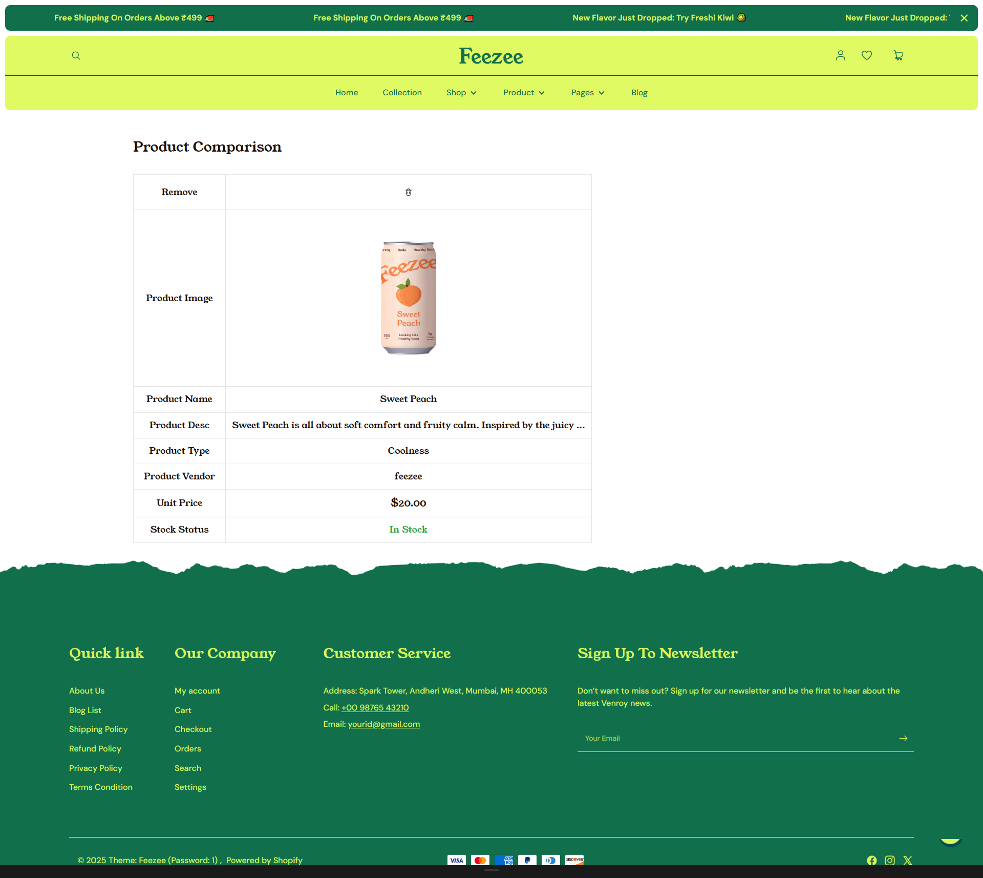The height and width of the screenshot is (878, 983).
Task: Open the account user icon
Action: pos(840,55)
